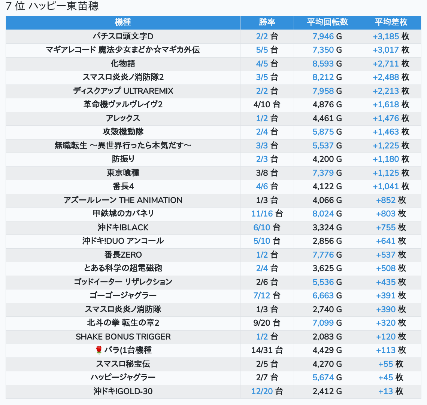This screenshot has width=427, height=405.
Task: Sort by the 機種 column header
Action: 123,22
